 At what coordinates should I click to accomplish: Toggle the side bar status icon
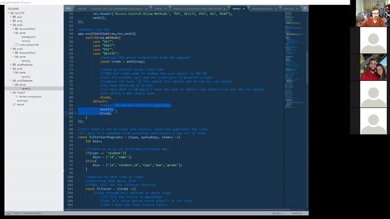coord(8,213)
